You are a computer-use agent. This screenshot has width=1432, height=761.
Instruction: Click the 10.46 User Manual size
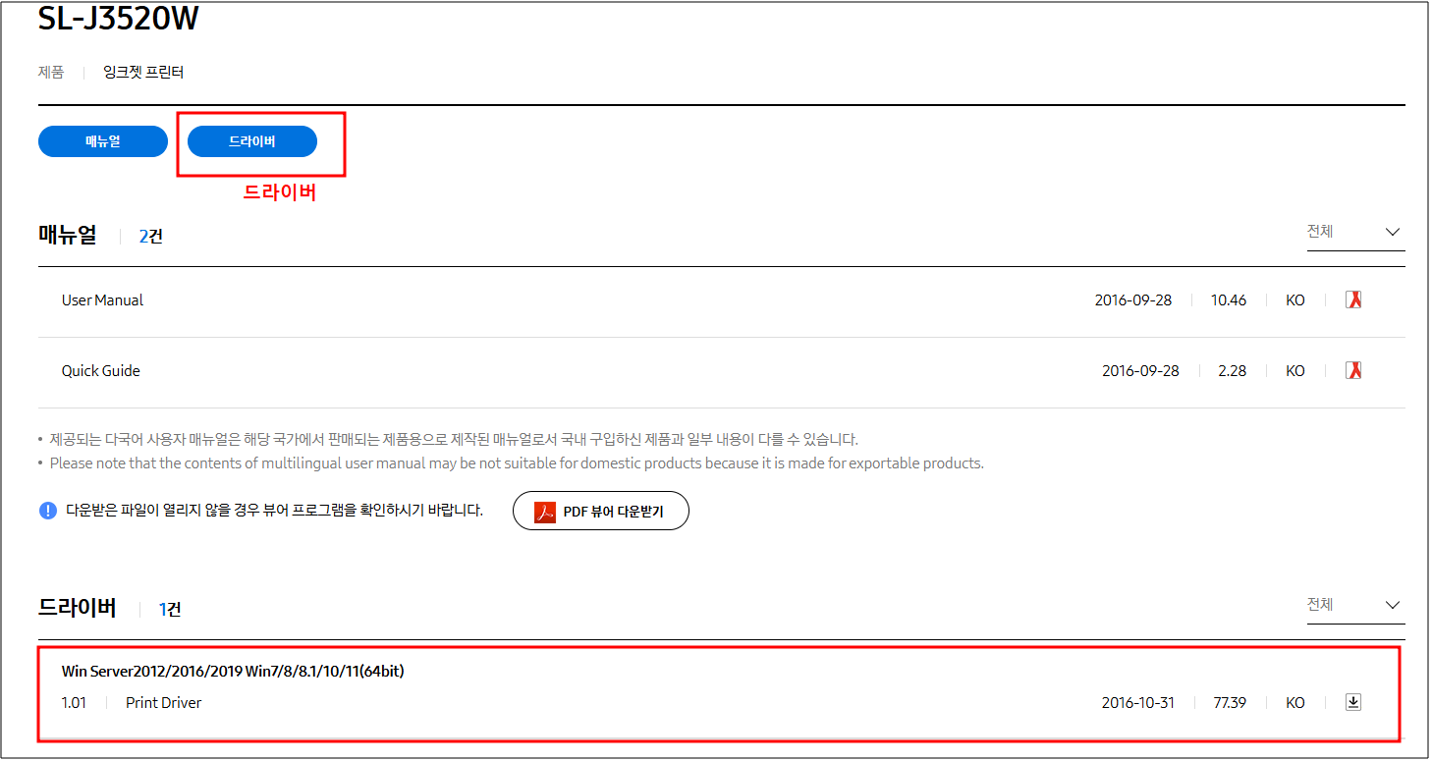click(x=1229, y=300)
